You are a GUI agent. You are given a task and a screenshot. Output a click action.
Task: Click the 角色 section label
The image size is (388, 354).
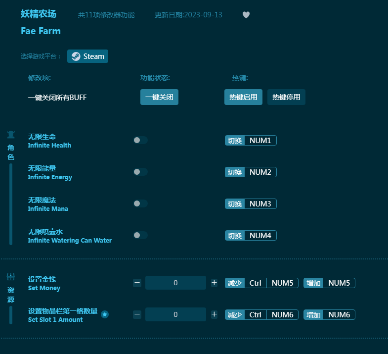point(11,152)
